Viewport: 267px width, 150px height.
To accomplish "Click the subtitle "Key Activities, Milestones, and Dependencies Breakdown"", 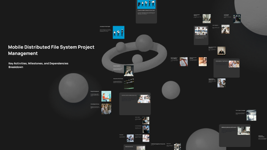I will pyautogui.click(x=38, y=65).
